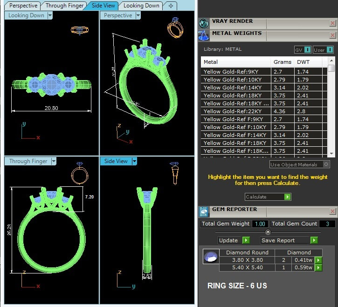
Task: Click the Calculate green arrow icon
Action: pos(287,197)
